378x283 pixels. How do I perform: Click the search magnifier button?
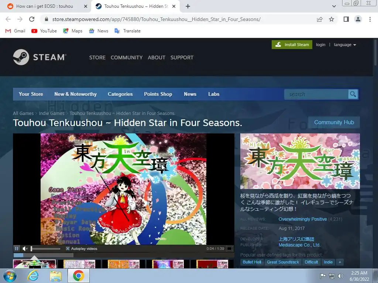[353, 94]
